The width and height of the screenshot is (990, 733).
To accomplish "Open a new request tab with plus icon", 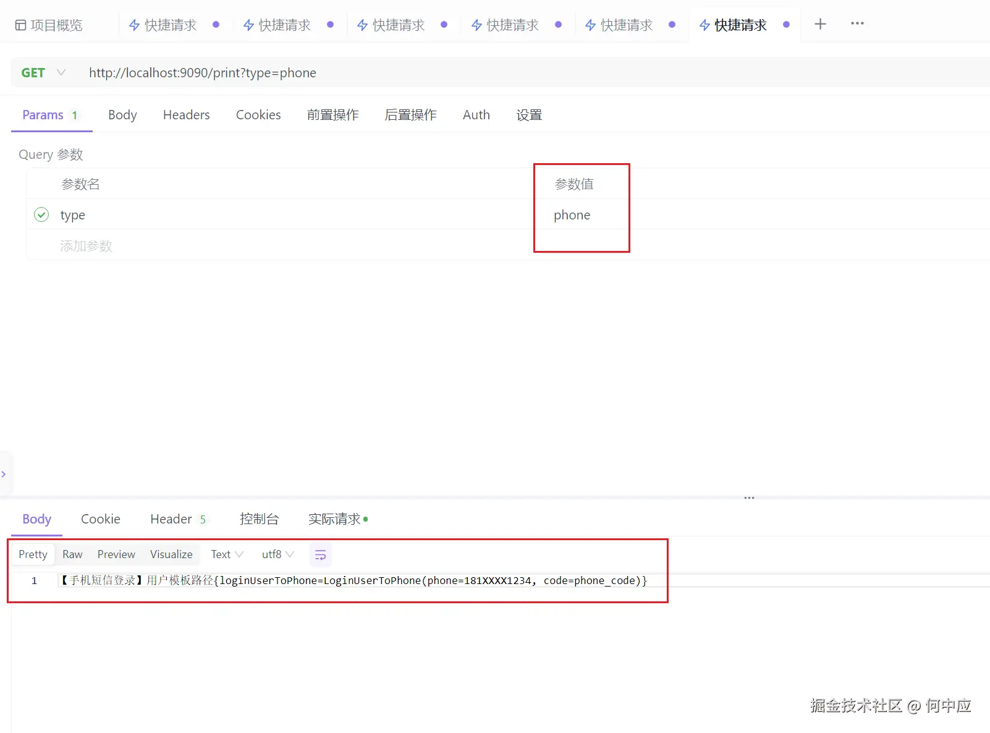I will 820,23.
